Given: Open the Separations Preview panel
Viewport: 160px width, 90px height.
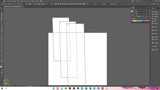Looking at the screenshot, I should 155,50.
